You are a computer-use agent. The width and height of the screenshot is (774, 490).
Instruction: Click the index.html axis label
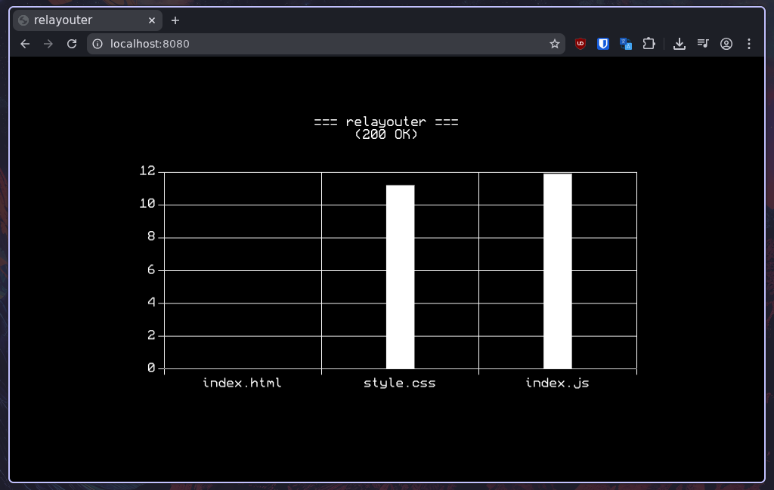click(242, 383)
